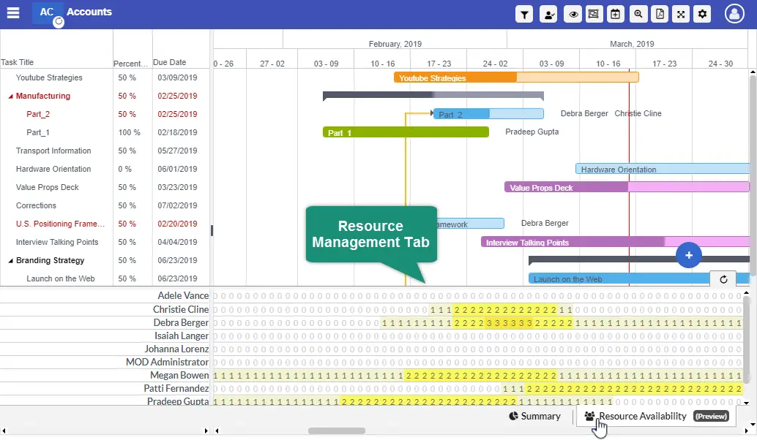Screen dimensions: 757x440
Task: Open the Resource Availability tab
Action: [643, 417]
